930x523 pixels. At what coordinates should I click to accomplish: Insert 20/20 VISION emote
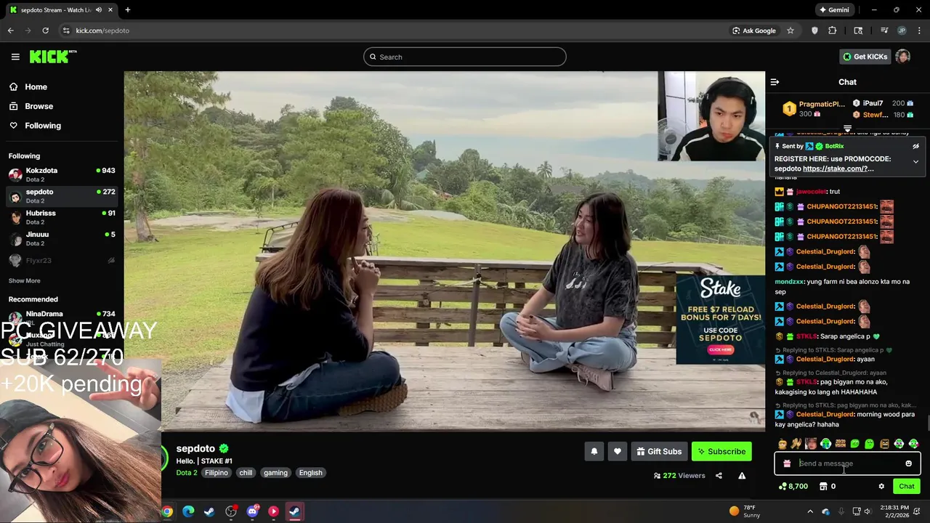click(x=841, y=444)
